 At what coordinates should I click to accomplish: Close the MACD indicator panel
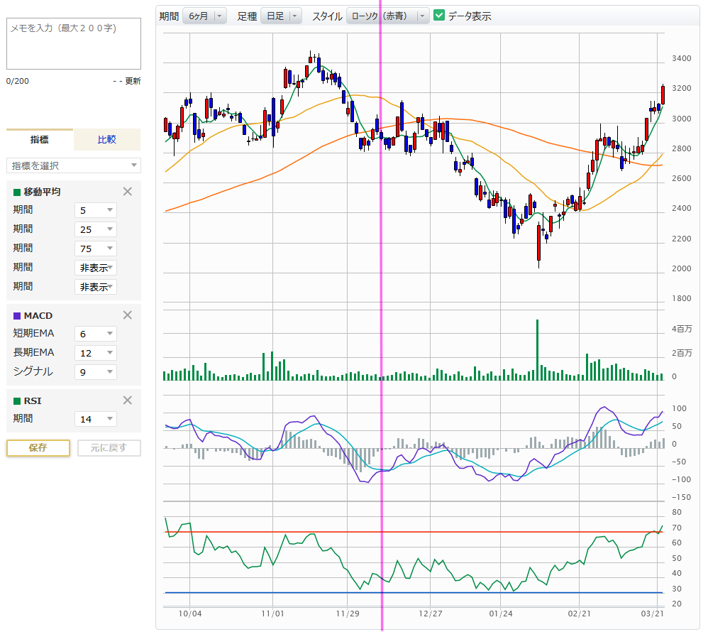tap(128, 315)
